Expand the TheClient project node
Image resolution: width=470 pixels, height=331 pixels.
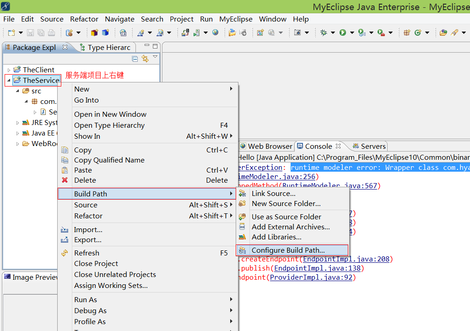[x=9, y=70]
